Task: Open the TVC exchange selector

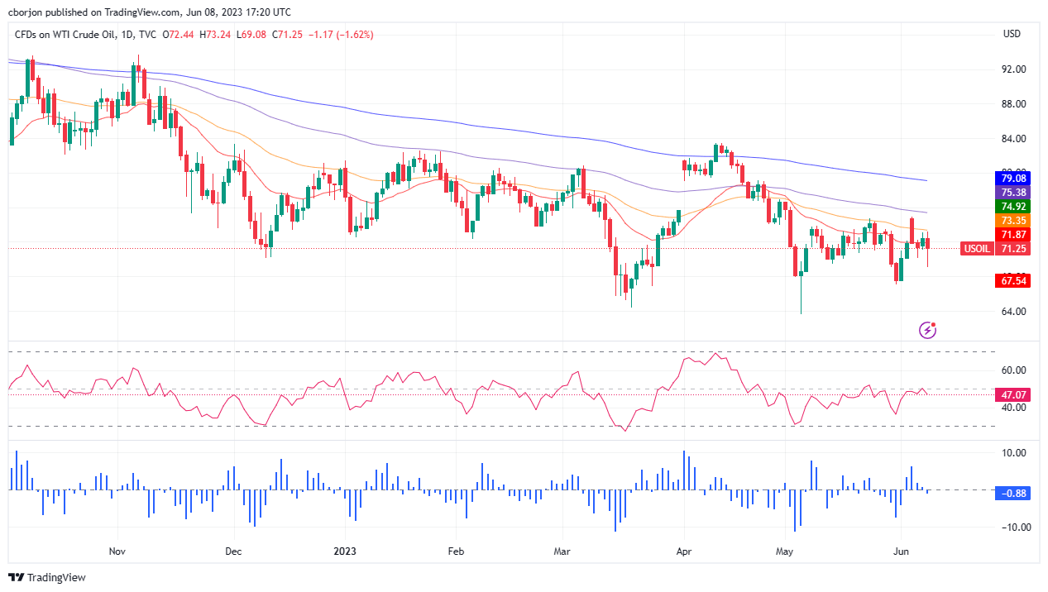Action: pos(146,33)
